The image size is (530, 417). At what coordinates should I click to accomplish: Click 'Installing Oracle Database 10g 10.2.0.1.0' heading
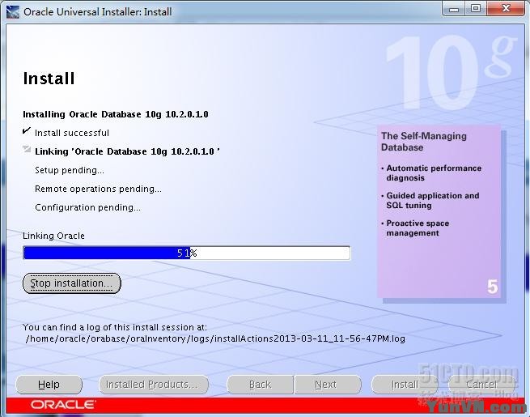click(115, 114)
